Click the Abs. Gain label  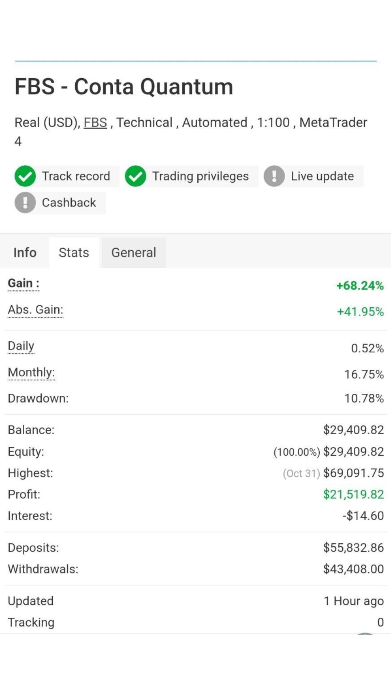pos(35,310)
